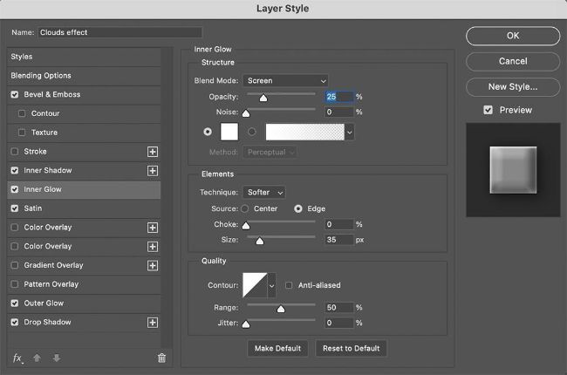Move effect up with the up arrow

coord(38,358)
